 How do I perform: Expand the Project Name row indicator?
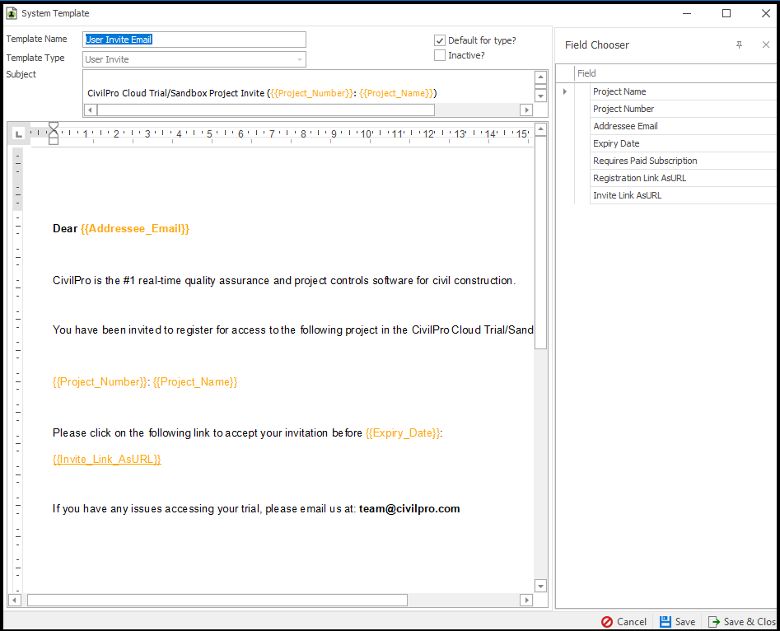coord(564,91)
